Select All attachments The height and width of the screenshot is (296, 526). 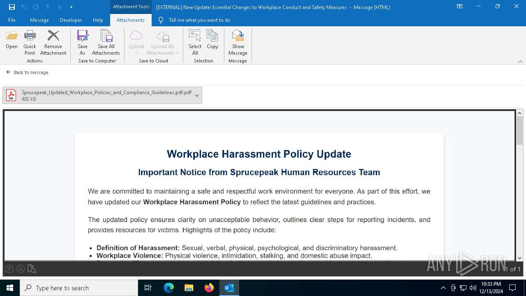(195, 42)
